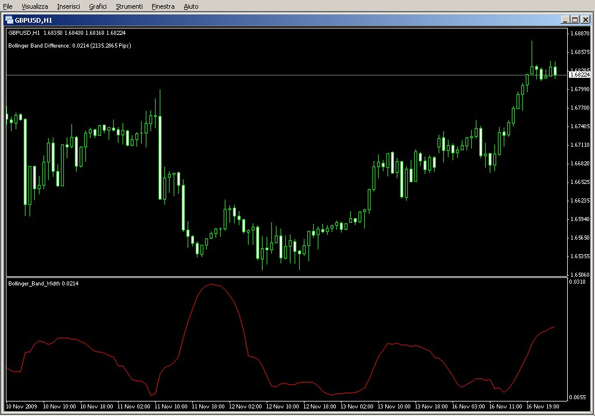Click the 1.67990 price scale label

580,89
